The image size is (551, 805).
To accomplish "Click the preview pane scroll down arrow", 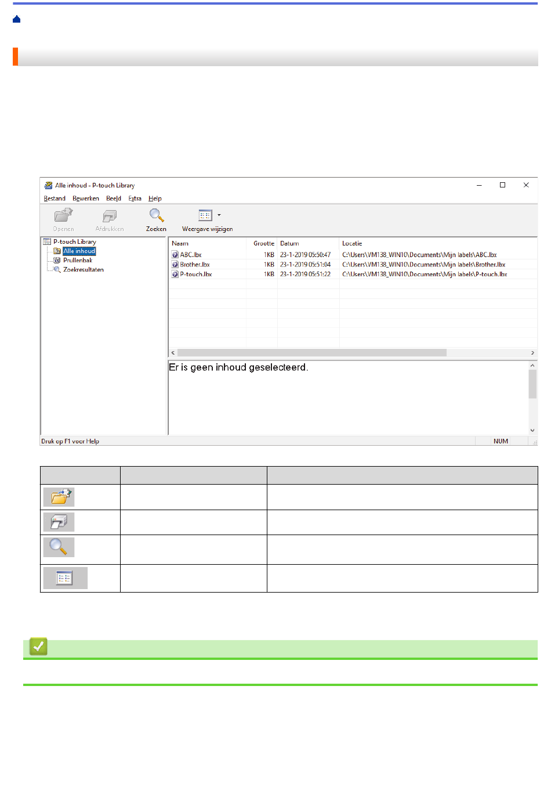I will (532, 430).
